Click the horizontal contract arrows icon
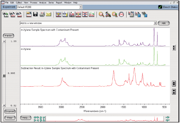 pos(36,120)
